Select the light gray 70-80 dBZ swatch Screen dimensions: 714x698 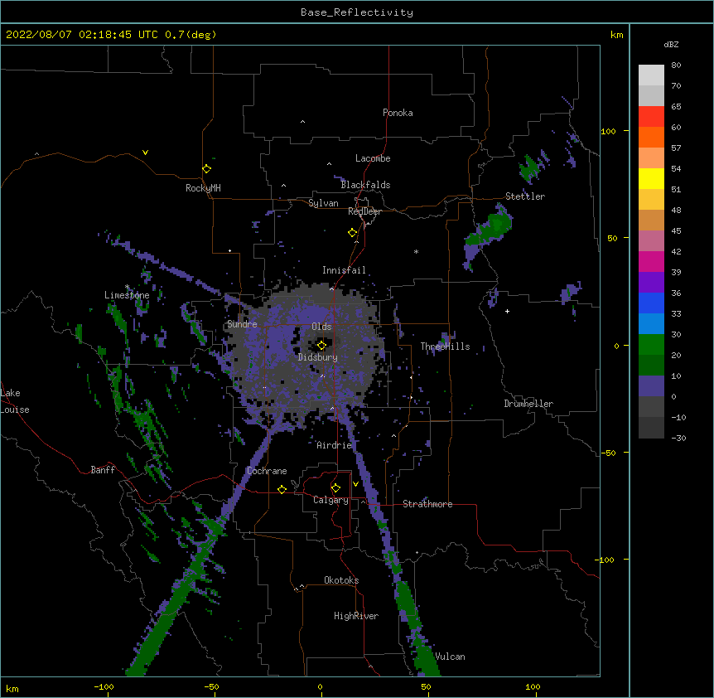(x=651, y=75)
